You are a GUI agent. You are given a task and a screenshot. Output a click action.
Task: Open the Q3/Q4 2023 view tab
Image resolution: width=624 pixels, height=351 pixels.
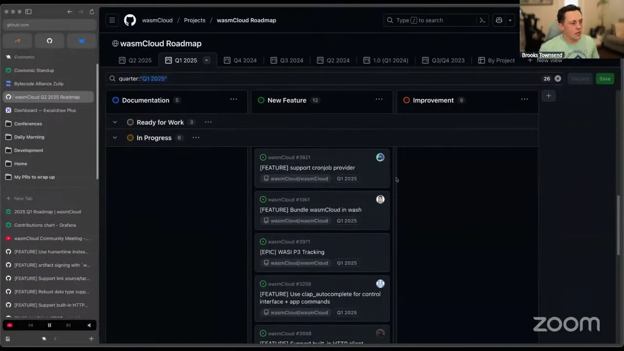[443, 60]
